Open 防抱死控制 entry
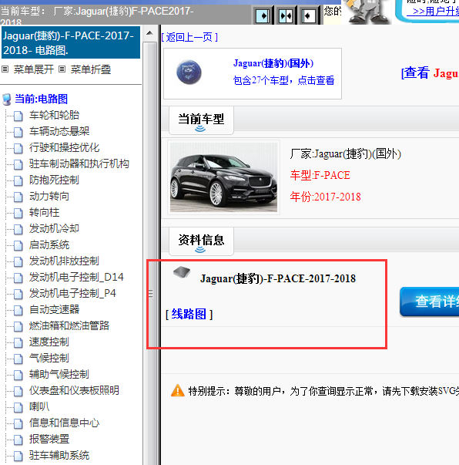The height and width of the screenshot is (465, 459). [x=54, y=180]
